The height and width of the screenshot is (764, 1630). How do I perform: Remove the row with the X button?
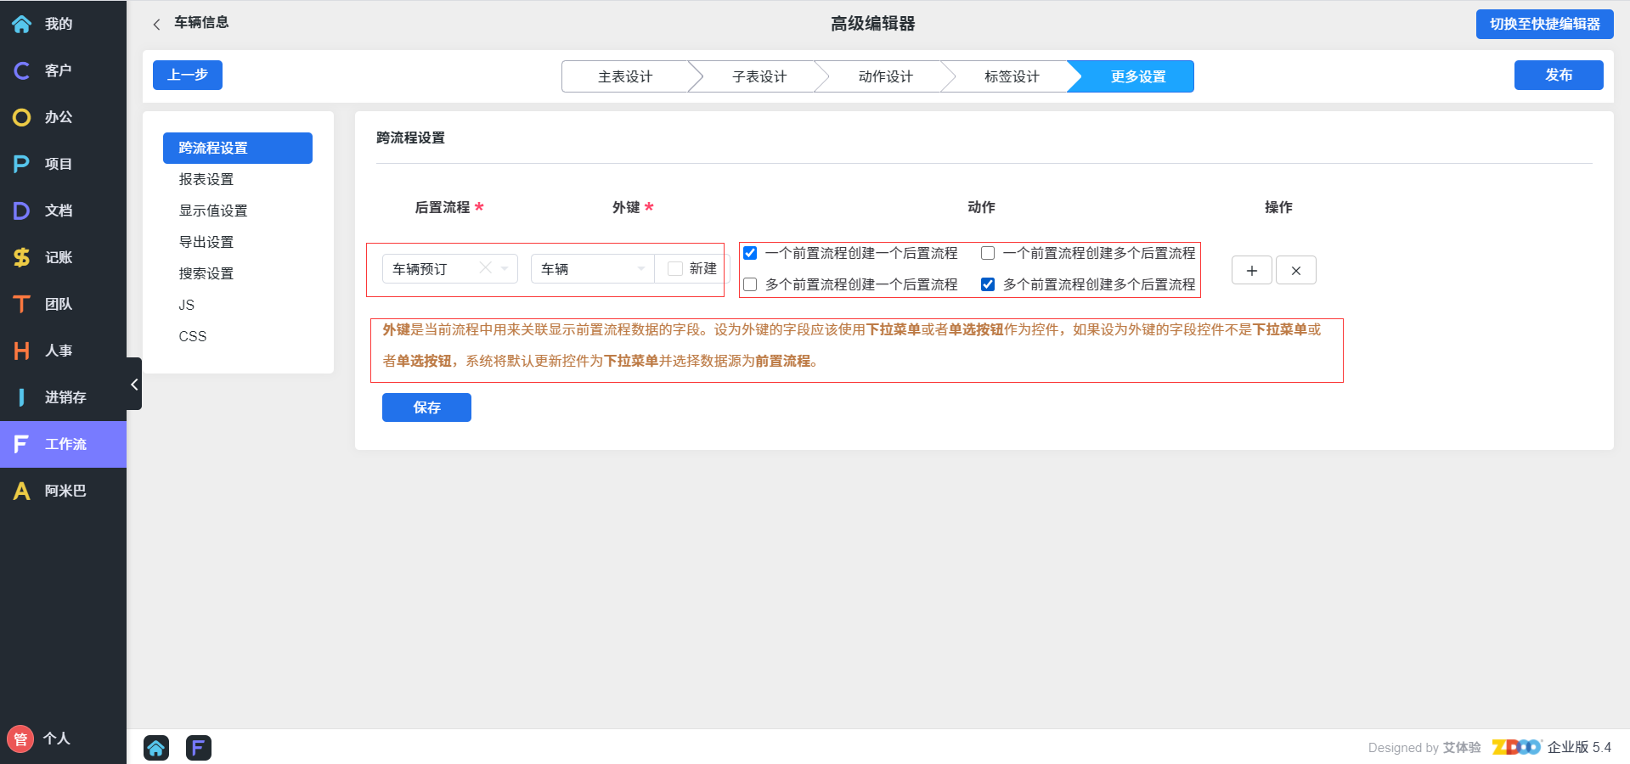[1295, 271]
